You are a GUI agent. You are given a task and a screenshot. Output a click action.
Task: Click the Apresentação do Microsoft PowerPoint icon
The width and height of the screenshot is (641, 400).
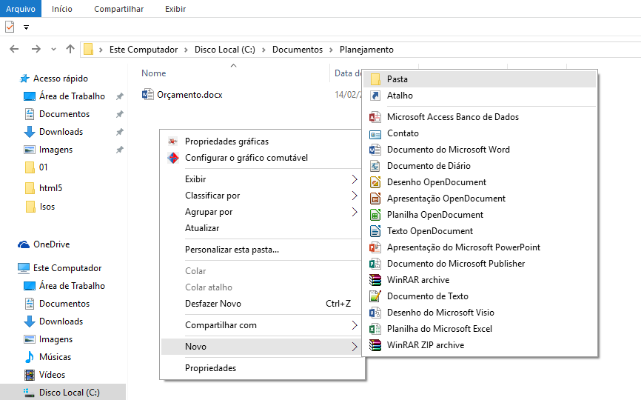(x=375, y=247)
